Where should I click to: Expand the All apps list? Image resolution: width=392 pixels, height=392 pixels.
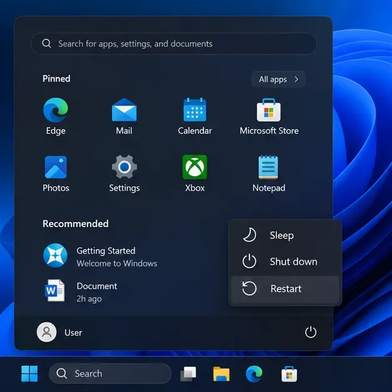(x=279, y=80)
